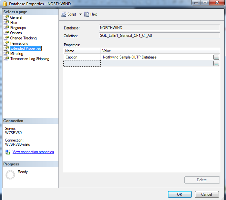Click the Ready progress spinner
Image resolution: width=226 pixels, height=200 pixels.
pos(10,175)
